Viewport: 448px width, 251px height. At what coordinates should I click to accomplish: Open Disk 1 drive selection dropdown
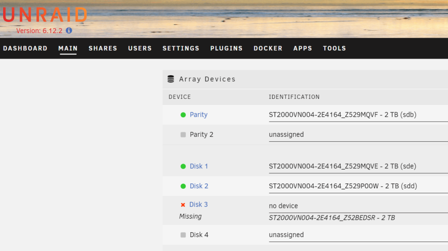[358, 166]
